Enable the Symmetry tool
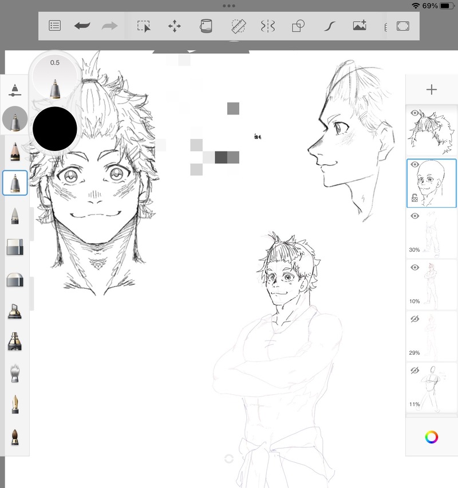 (268, 26)
